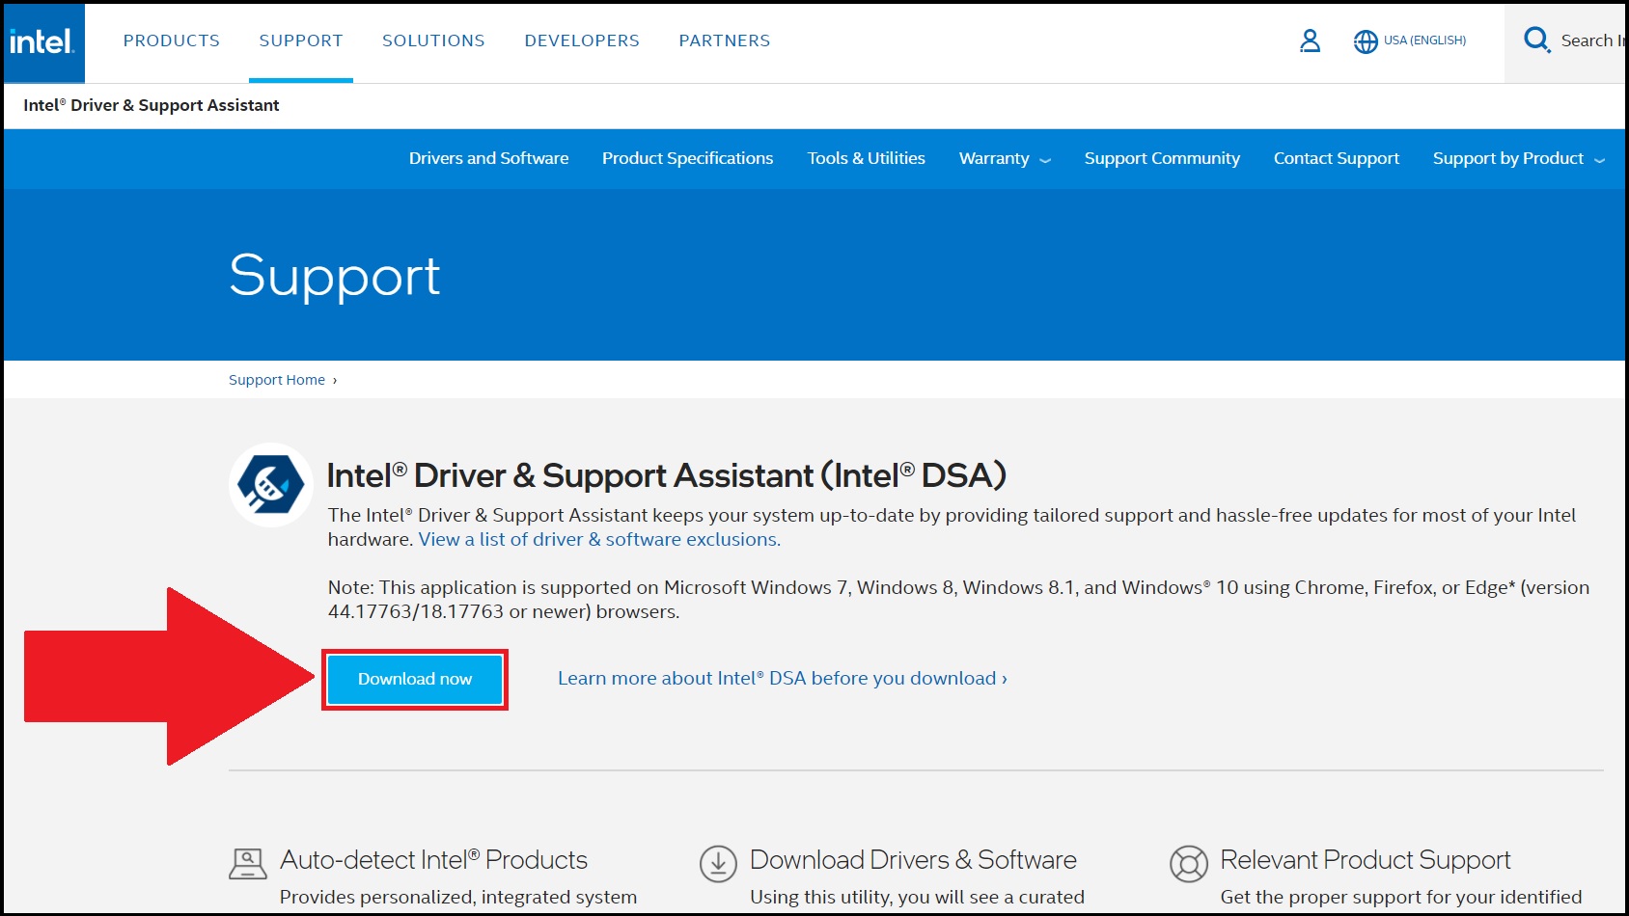Navigate to Support Home breadcrumb
1629x916 pixels.
277,380
